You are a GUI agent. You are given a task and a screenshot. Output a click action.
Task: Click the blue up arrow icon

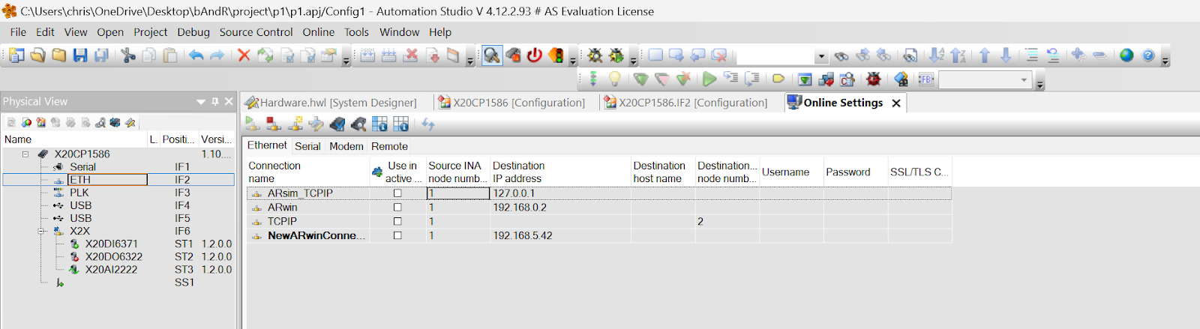tap(985, 55)
